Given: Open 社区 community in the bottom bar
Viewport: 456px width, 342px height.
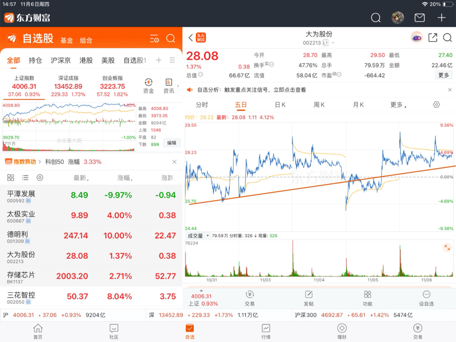Looking at the screenshot, I should tap(114, 331).
